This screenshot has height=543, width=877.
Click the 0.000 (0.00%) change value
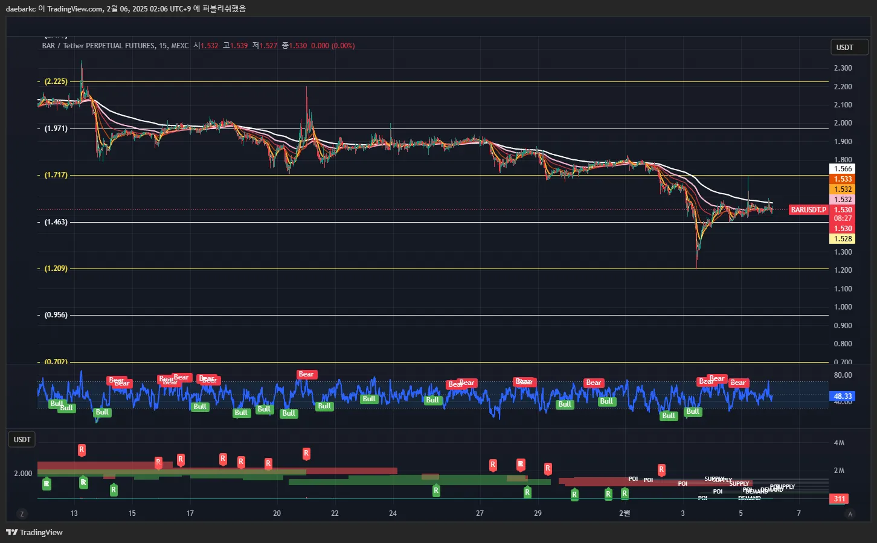[333, 46]
